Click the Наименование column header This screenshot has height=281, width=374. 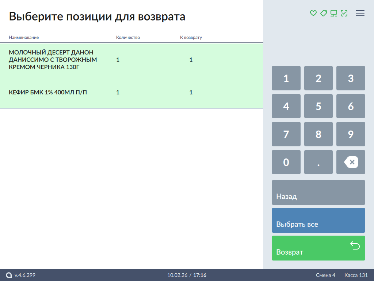point(24,37)
